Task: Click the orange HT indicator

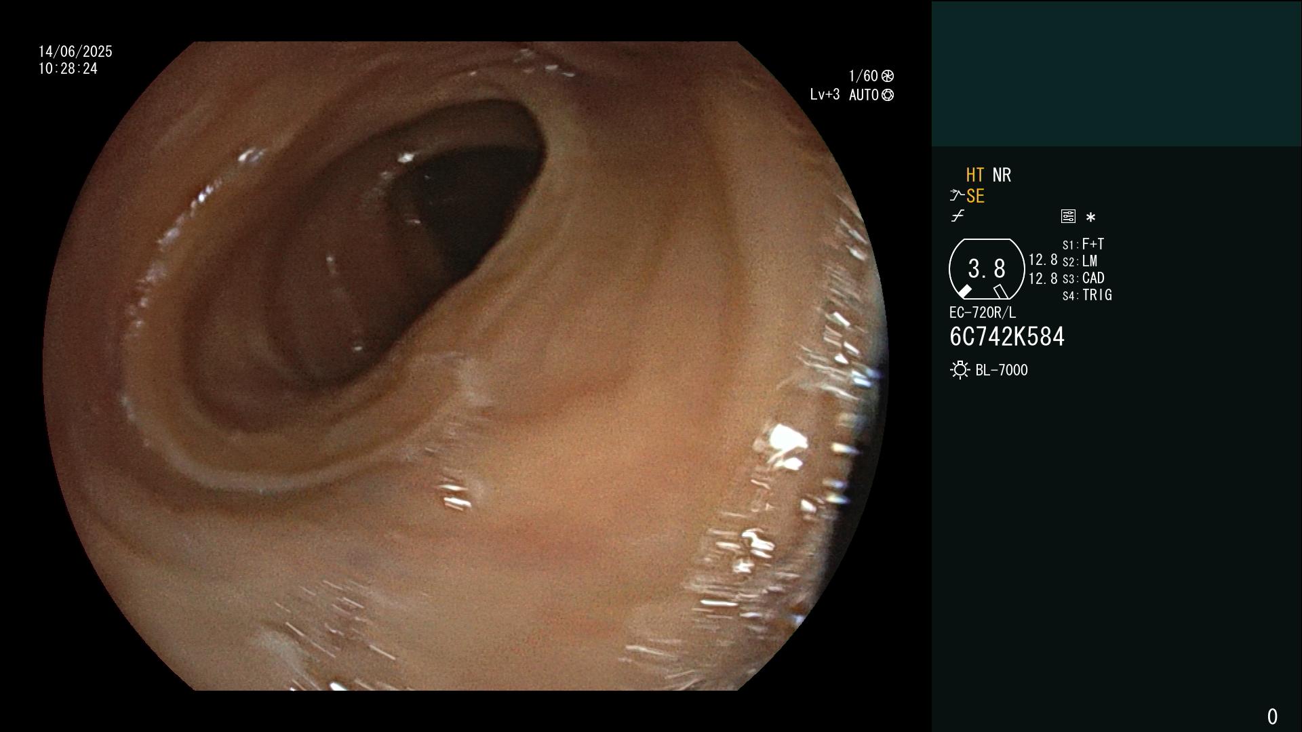Action: [975, 176]
